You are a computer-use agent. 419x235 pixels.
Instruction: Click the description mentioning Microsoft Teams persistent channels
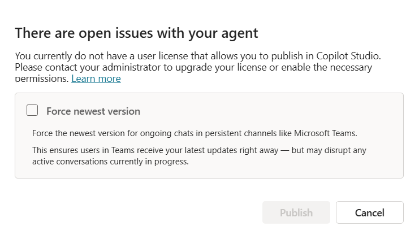click(x=195, y=133)
